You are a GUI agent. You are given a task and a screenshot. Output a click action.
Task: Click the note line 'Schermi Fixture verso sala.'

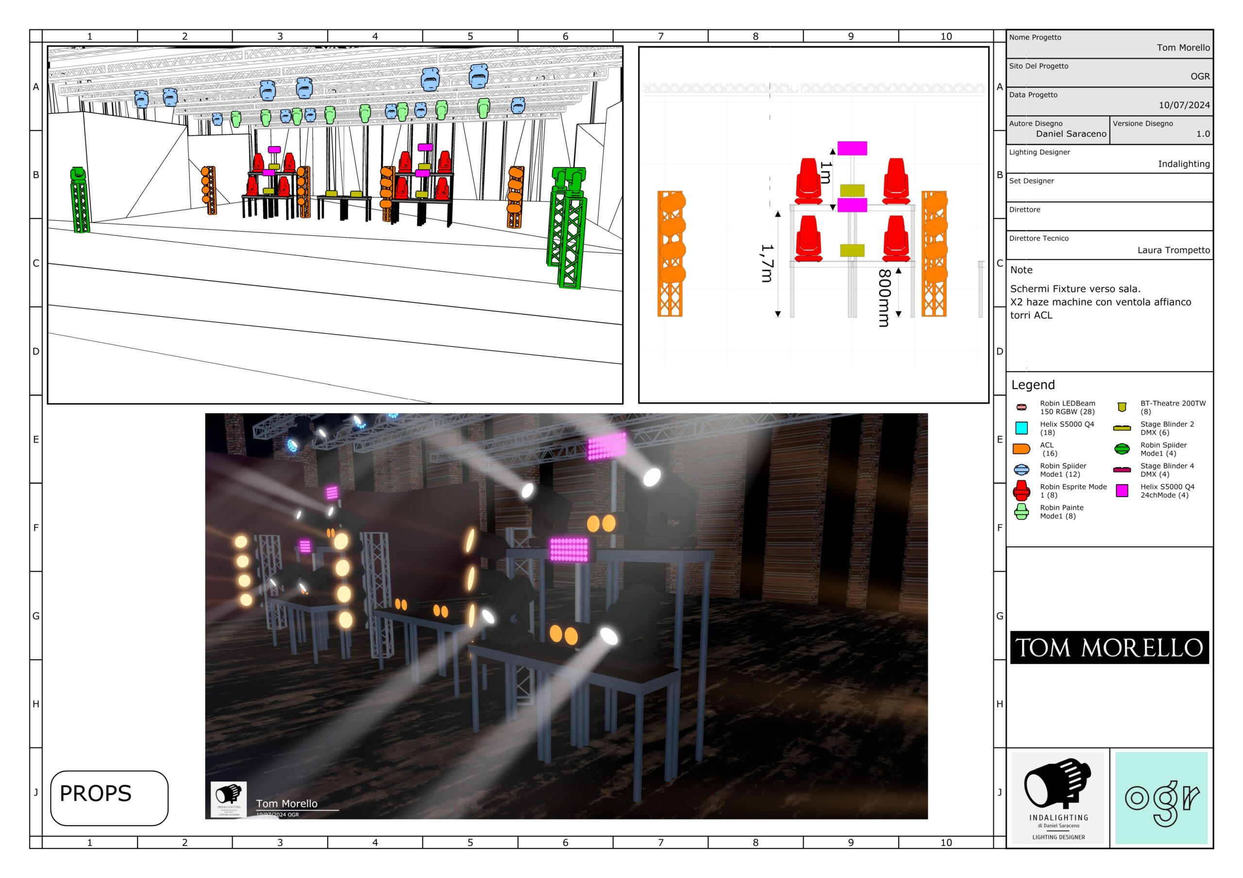(1075, 289)
